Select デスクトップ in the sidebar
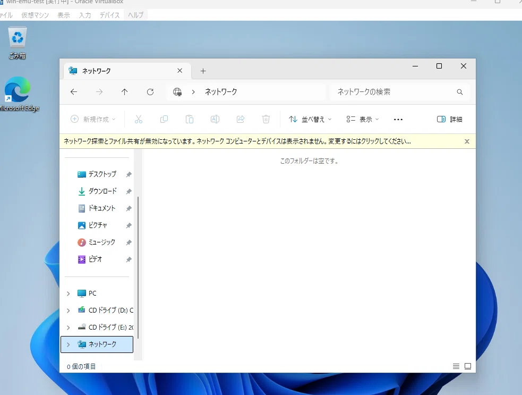The width and height of the screenshot is (522, 395). point(97,174)
